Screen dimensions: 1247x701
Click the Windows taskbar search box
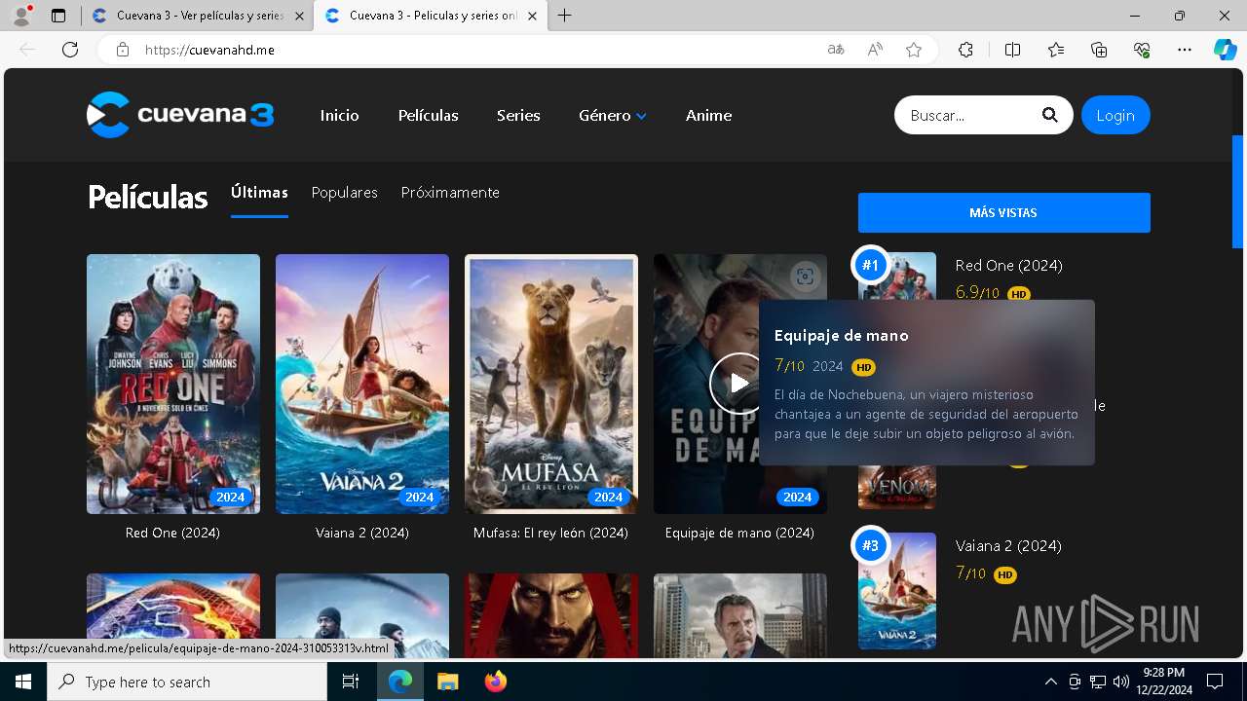(x=187, y=682)
